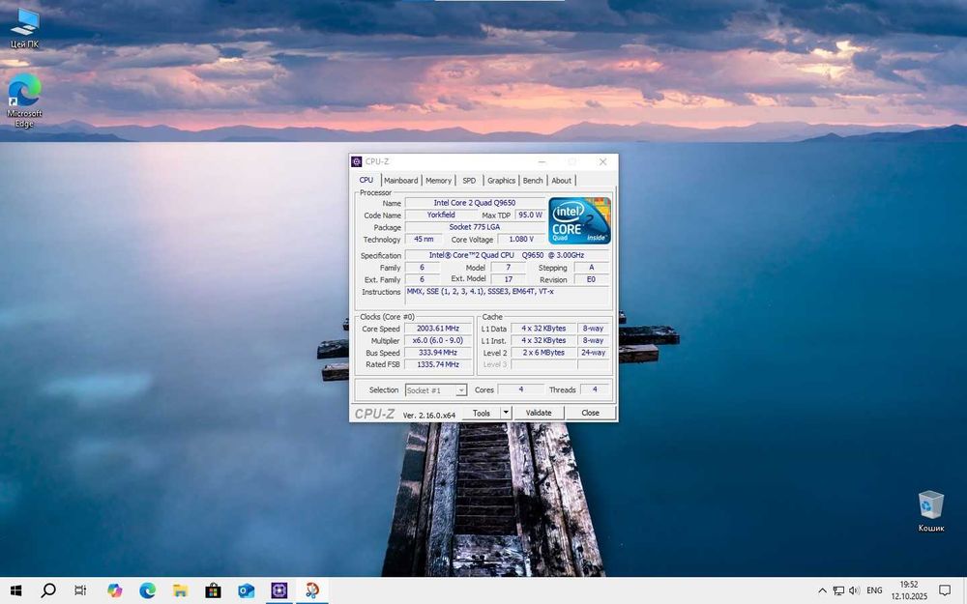Click the Name field 'Intel Core 2 Quad Q9650'
The image size is (967, 604).
click(475, 203)
